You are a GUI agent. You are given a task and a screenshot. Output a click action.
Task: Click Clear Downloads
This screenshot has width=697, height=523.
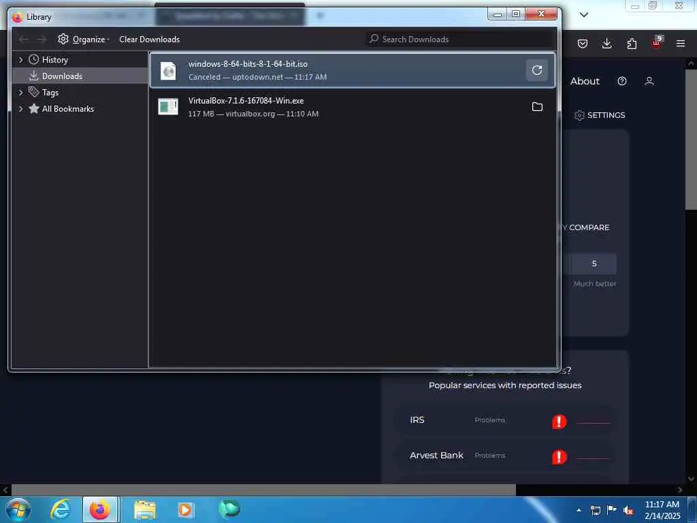pyautogui.click(x=149, y=39)
